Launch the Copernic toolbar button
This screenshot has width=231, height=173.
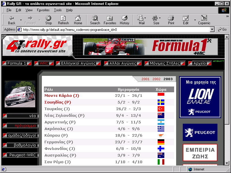(x=204, y=20)
